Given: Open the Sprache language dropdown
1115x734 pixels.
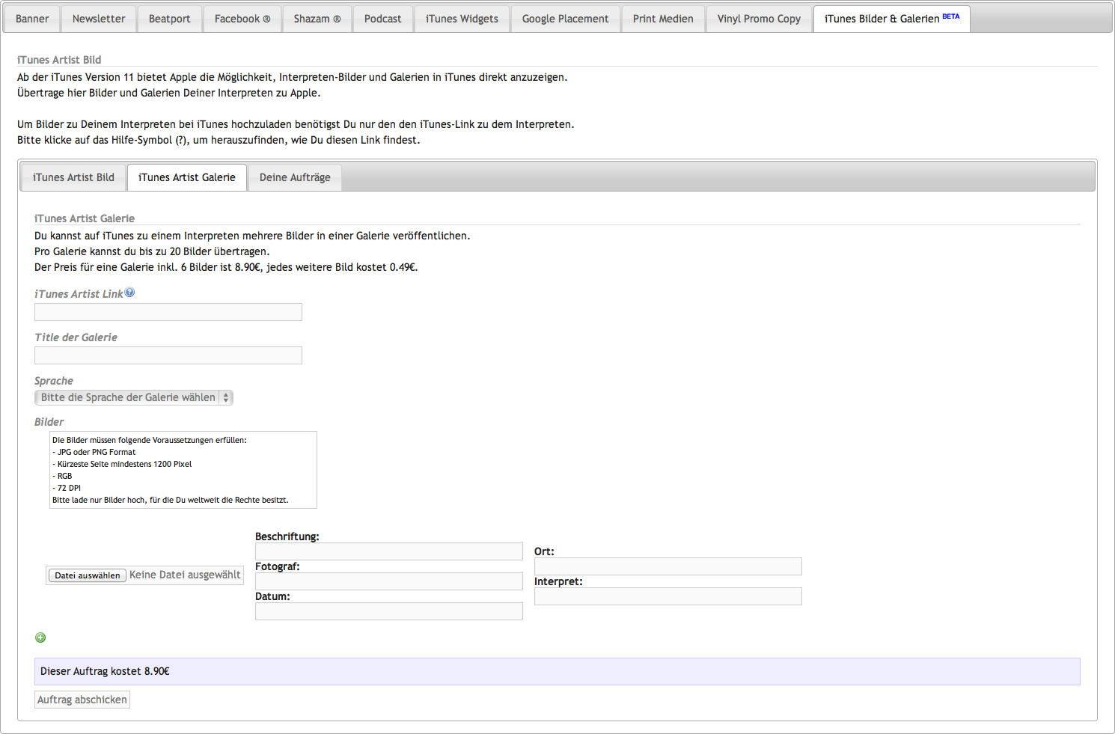Looking at the screenshot, I should 134,397.
